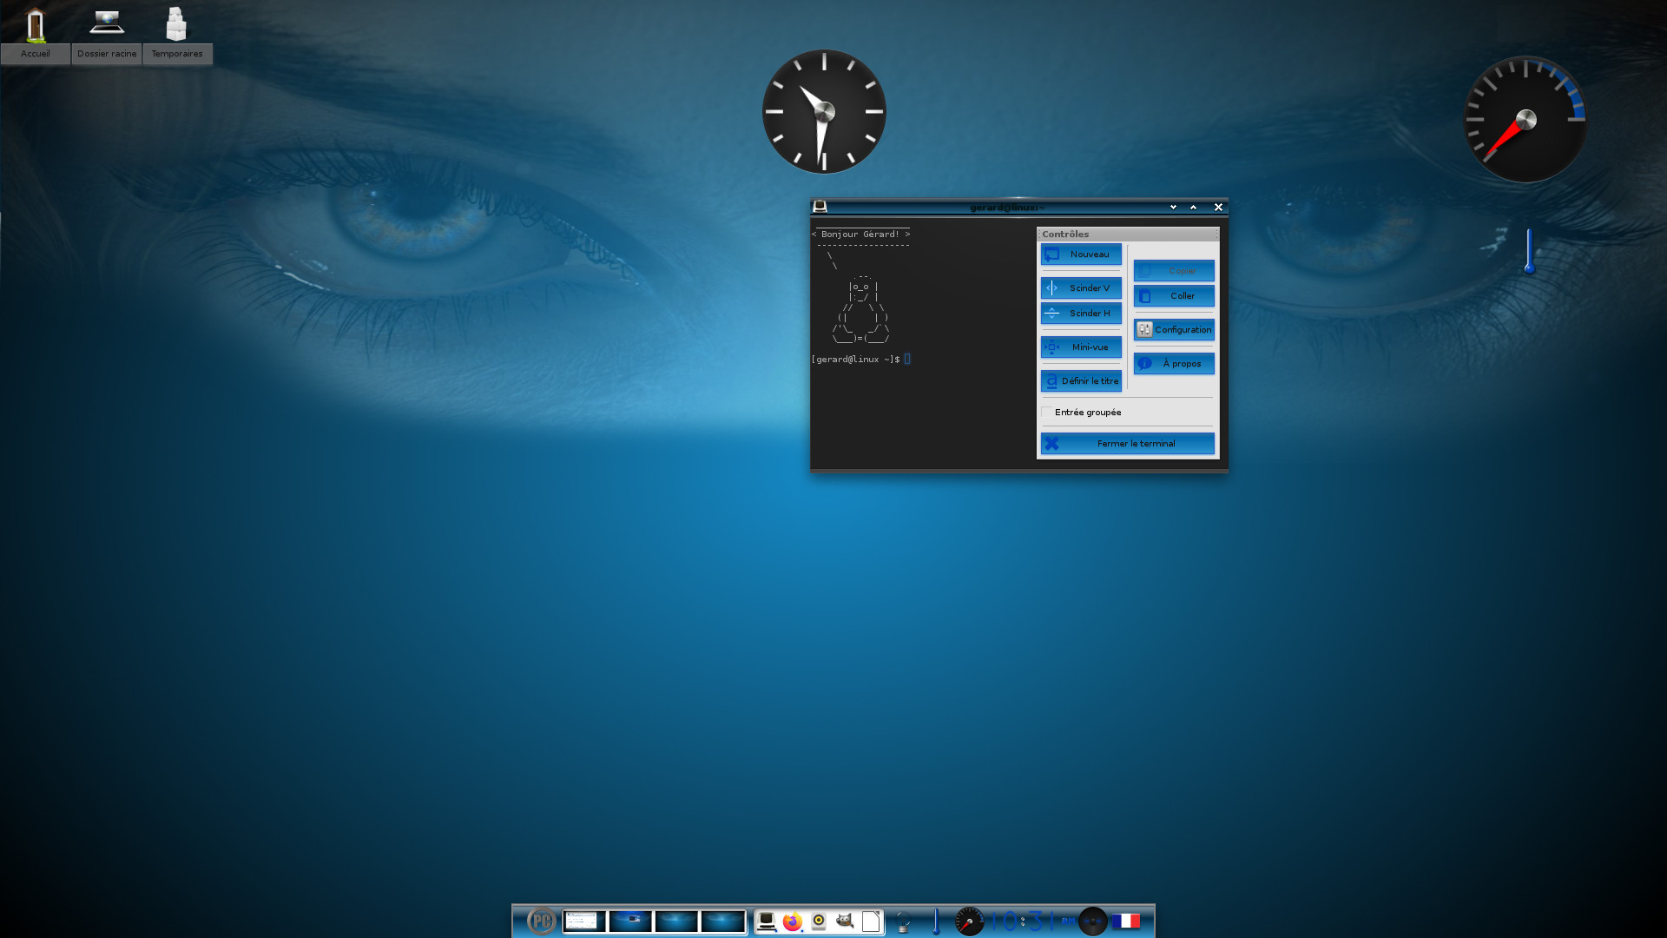Click the thermometer desktop gadget

[x=1529, y=251]
